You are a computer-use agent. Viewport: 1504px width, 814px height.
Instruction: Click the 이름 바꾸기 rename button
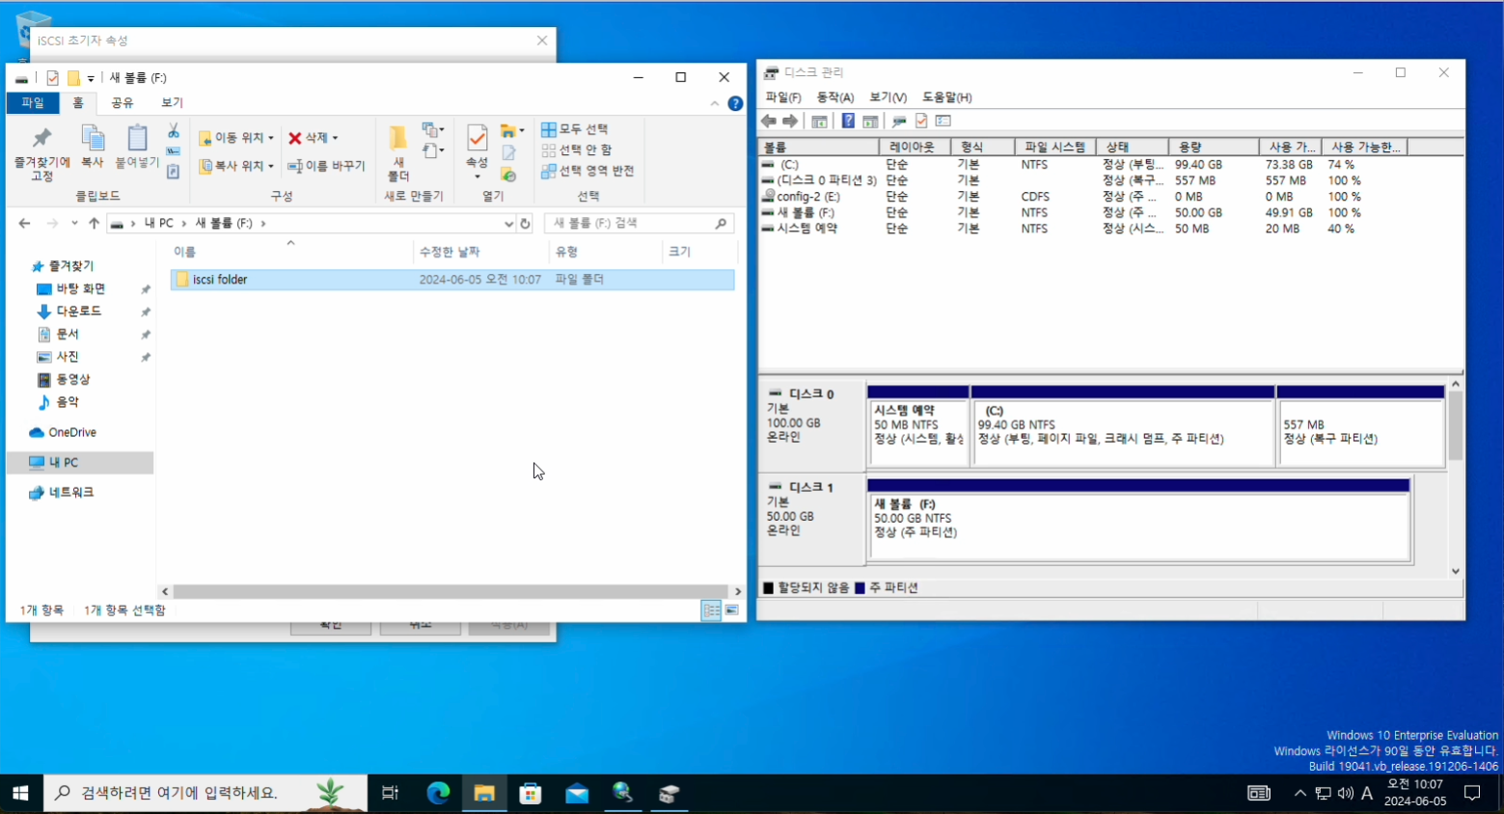[326, 166]
